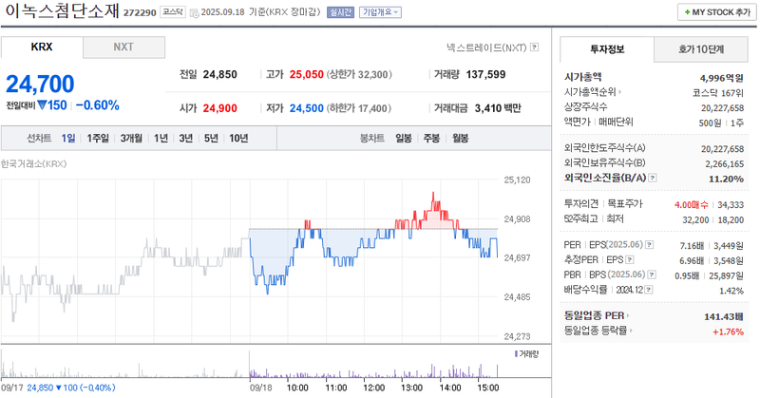This screenshot has width=760, height=398.
Task: Click the stock code 272290
Action: point(140,13)
